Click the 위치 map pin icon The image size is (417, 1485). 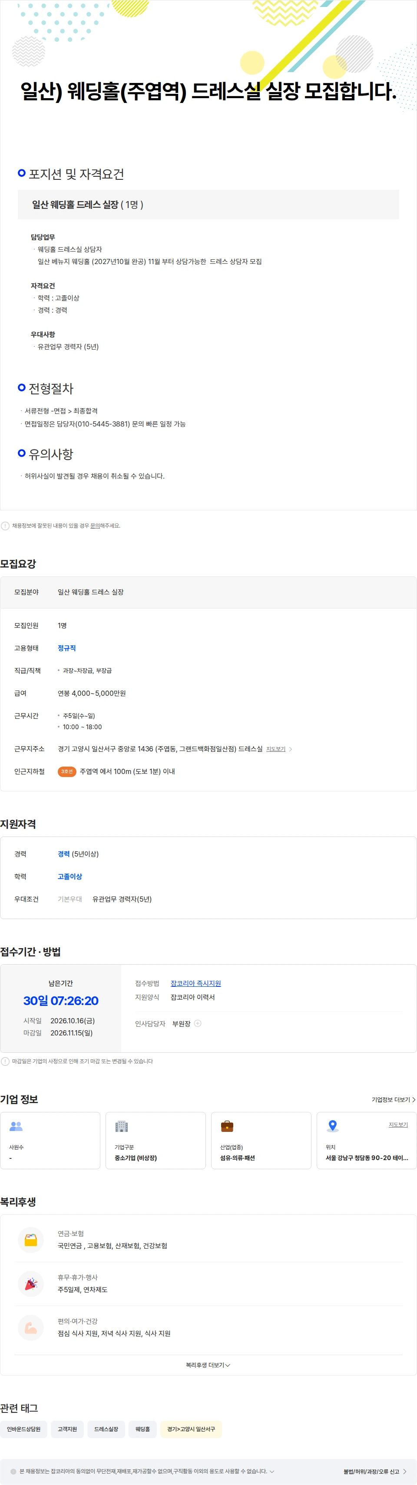(x=333, y=1126)
